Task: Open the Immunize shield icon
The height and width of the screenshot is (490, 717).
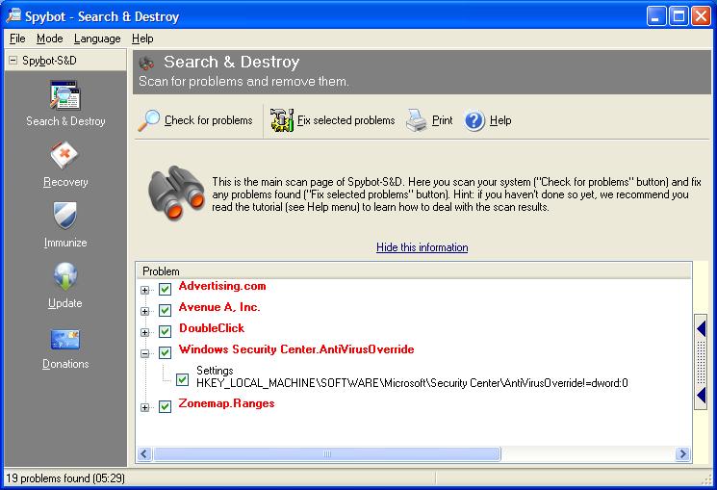Action: tap(64, 216)
